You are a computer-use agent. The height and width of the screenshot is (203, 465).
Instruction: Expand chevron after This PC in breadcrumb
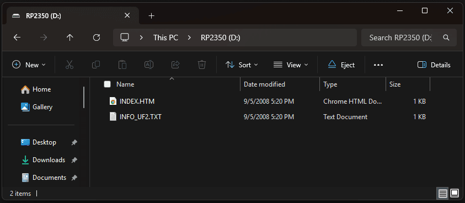pos(189,38)
